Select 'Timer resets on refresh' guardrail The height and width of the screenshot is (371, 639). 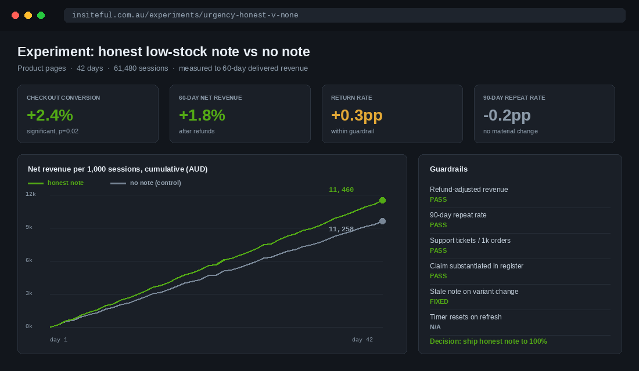tap(520, 322)
